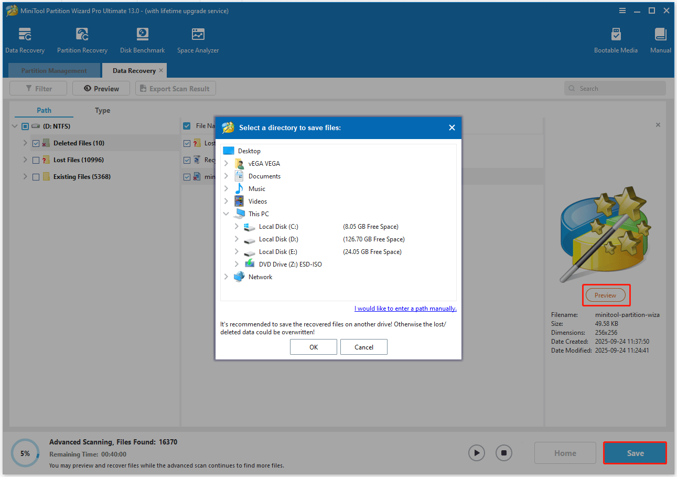Screen dimensions: 677x477
Task: Click the Bootable Media icon
Action: click(616, 39)
